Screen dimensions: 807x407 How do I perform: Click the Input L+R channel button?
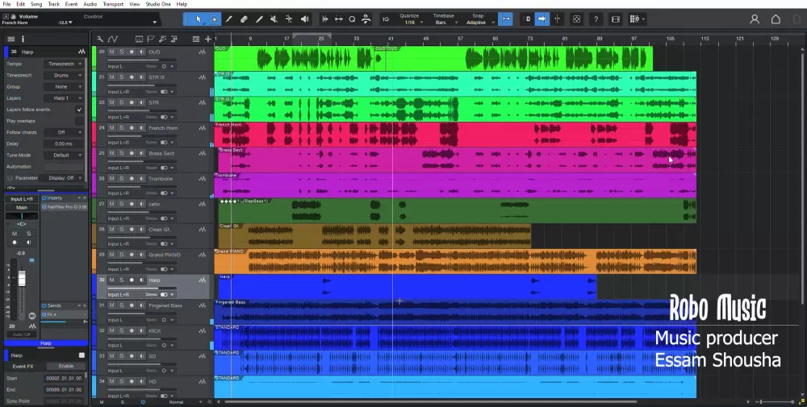[x=22, y=199]
